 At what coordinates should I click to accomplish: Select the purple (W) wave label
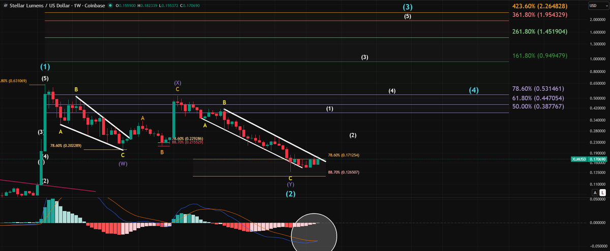tap(123, 164)
